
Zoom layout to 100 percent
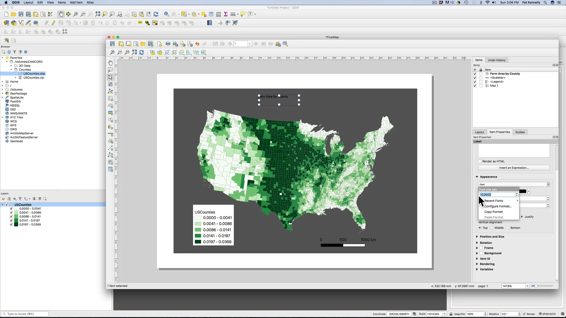[127, 52]
